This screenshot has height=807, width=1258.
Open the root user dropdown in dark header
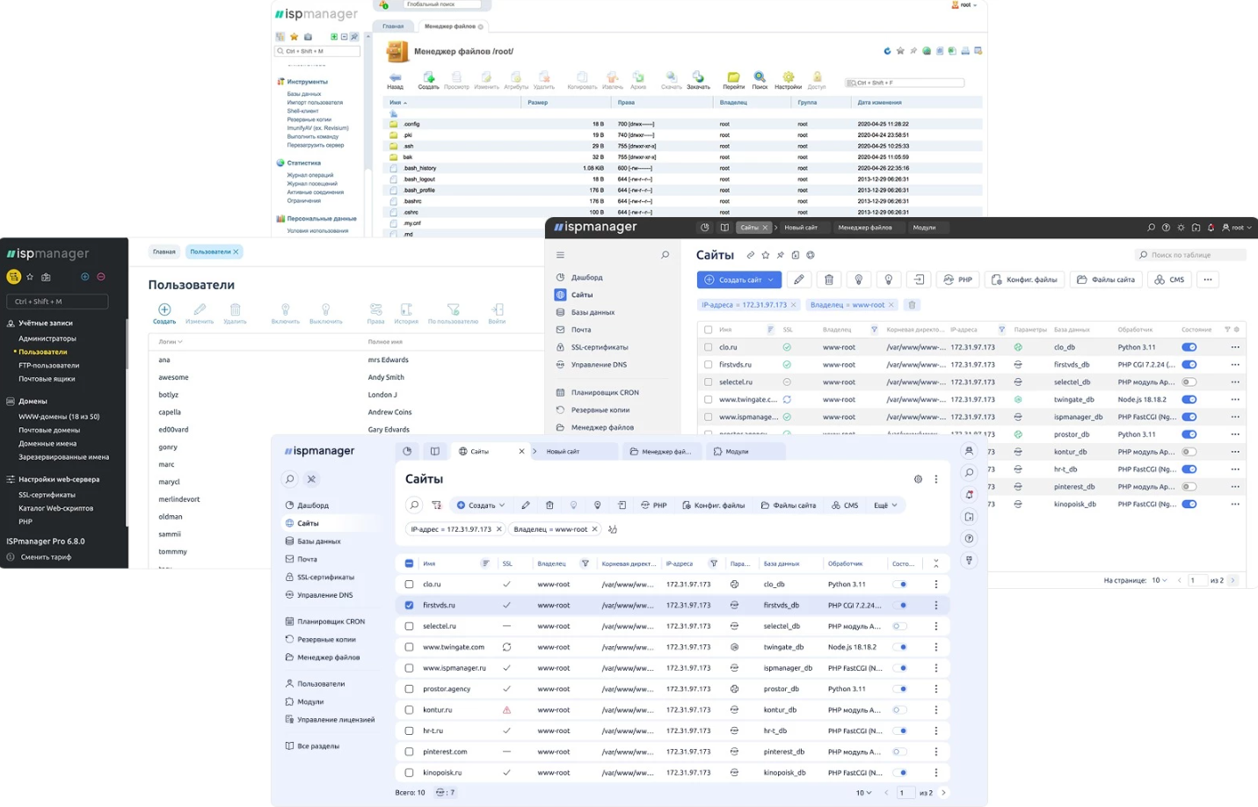(x=1238, y=228)
